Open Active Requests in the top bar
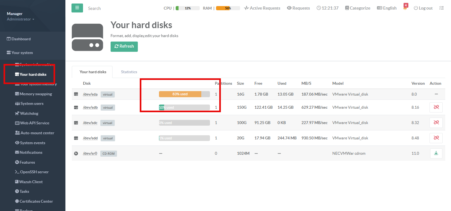The width and height of the screenshot is (451, 211). (262, 8)
